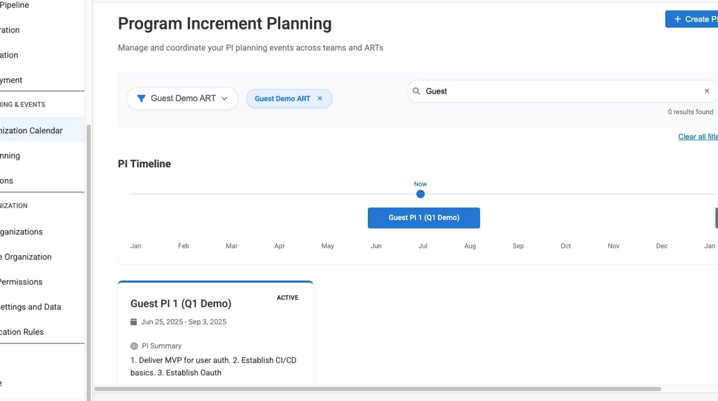Screen dimensions: 718x401
Task: Click the ACTIVE status label on the PI card
Action: [x=287, y=297]
